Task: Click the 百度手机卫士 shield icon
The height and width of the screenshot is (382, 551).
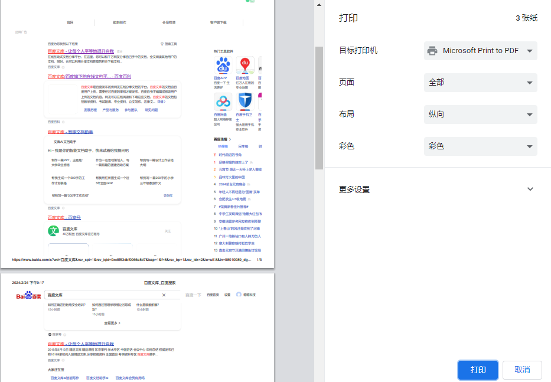Action: click(244, 102)
